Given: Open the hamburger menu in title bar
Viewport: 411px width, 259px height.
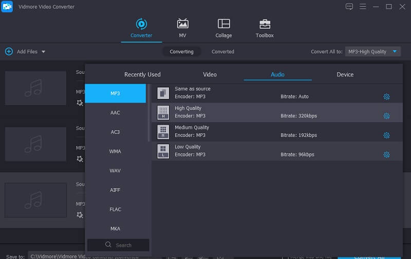Looking at the screenshot, I should pyautogui.click(x=363, y=7).
